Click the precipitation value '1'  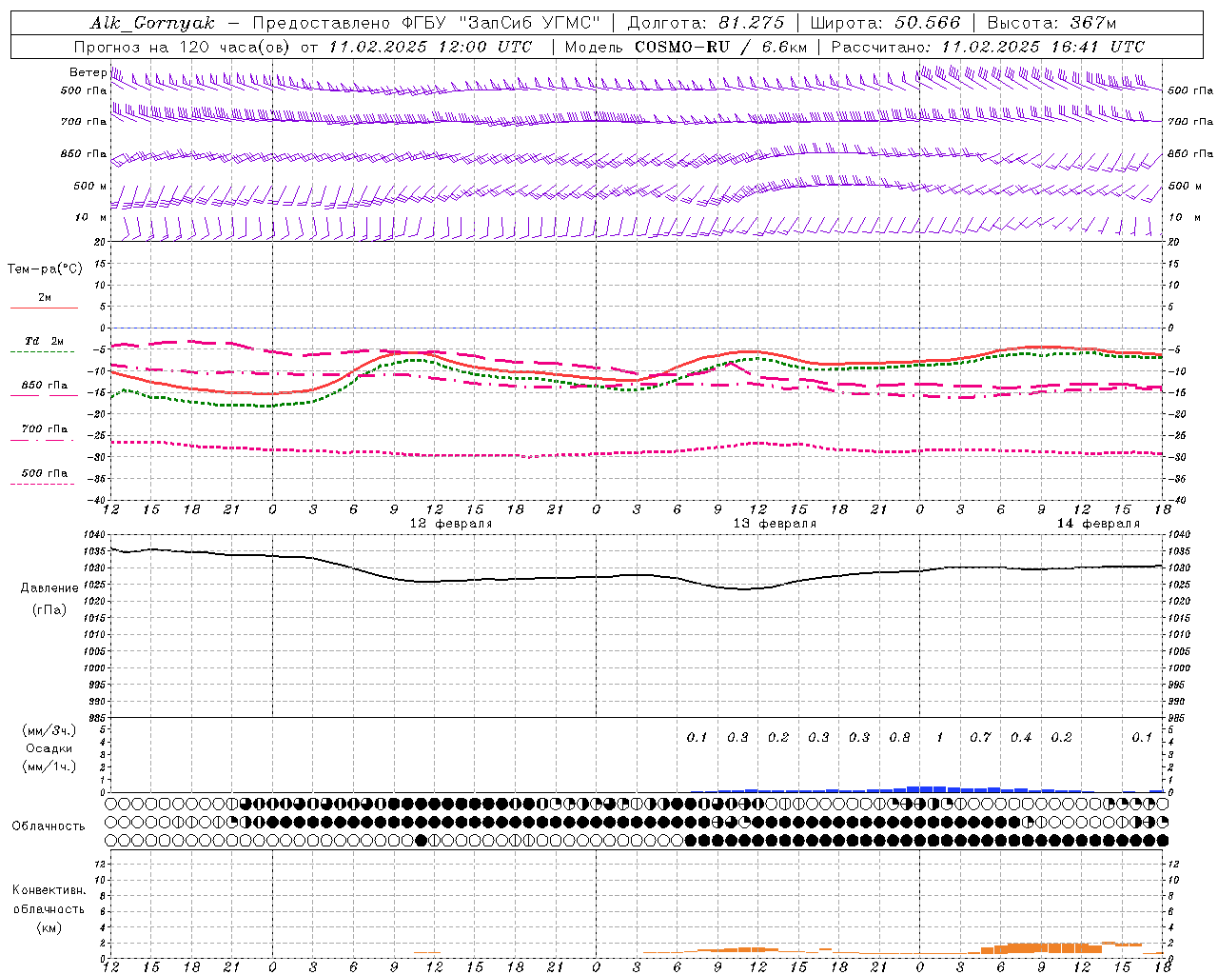coord(940,737)
